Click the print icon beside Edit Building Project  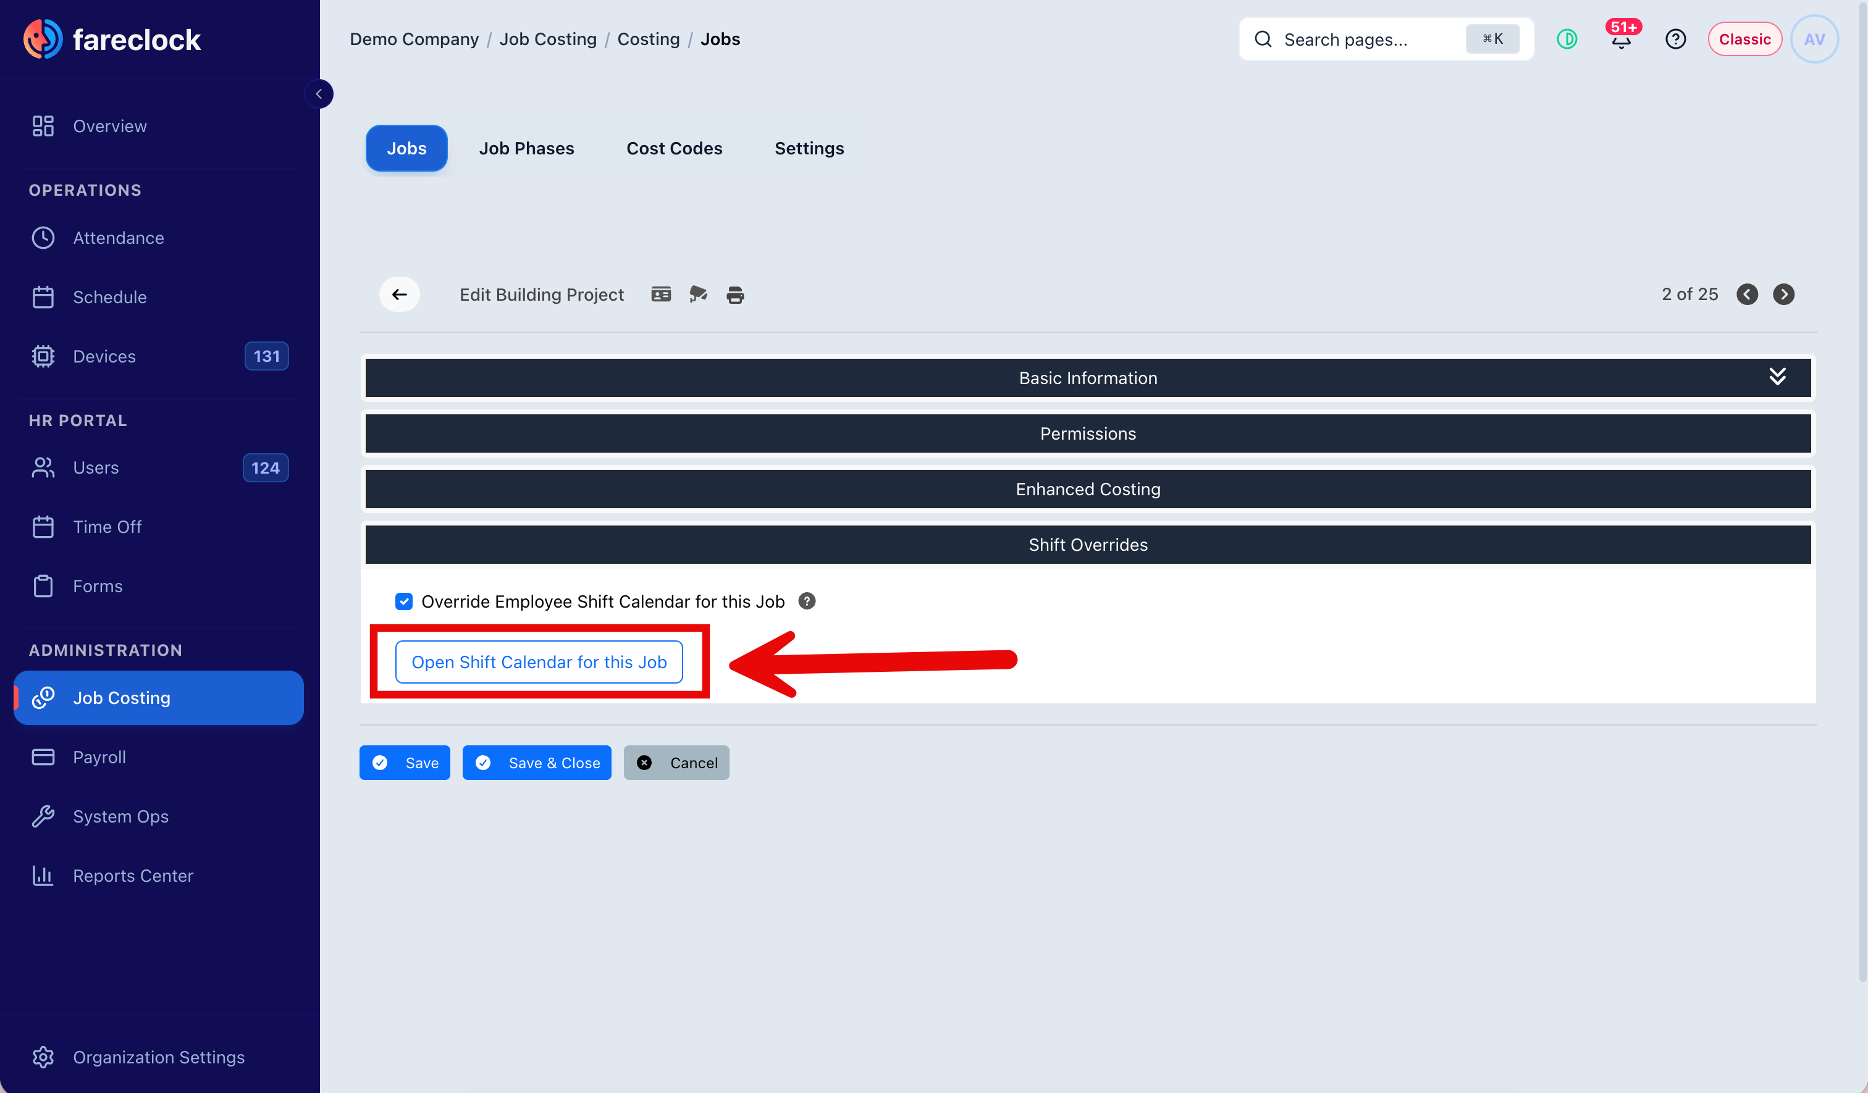point(734,295)
